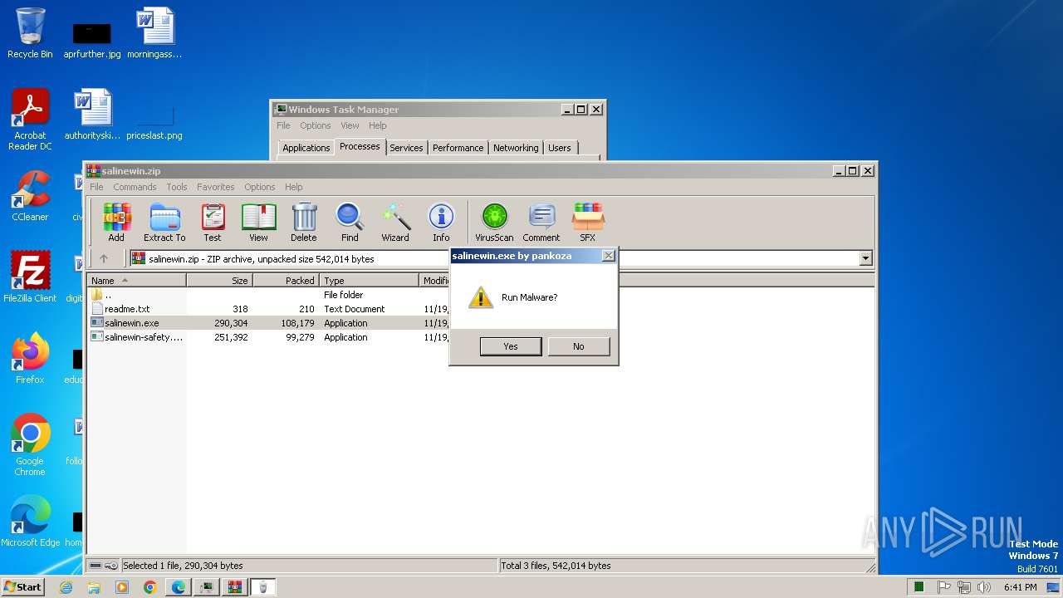Go up one folder using arrow icon
Screen dimensions: 1063x598
[x=104, y=258]
